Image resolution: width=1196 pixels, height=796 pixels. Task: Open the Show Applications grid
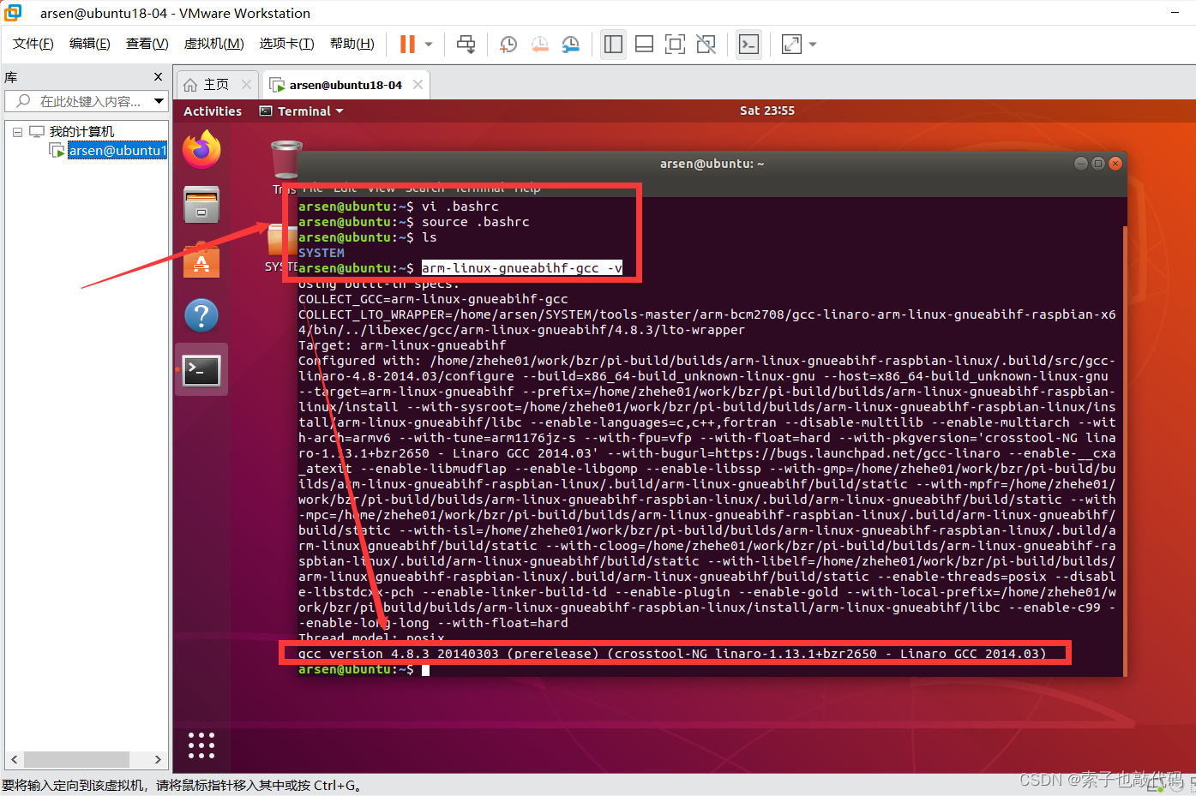[201, 745]
